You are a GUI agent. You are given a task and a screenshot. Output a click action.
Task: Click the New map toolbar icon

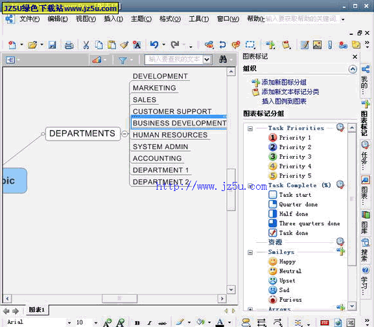12,45
